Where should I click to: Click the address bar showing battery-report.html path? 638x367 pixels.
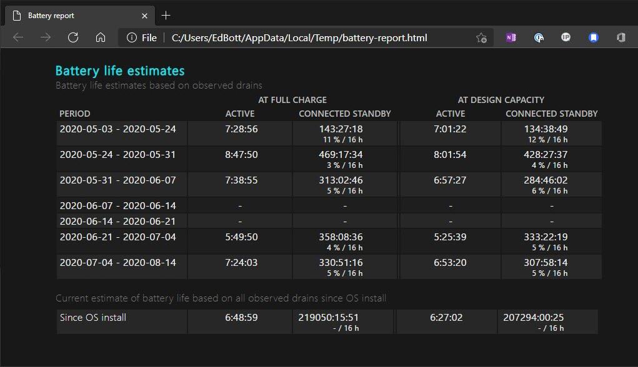(x=300, y=37)
